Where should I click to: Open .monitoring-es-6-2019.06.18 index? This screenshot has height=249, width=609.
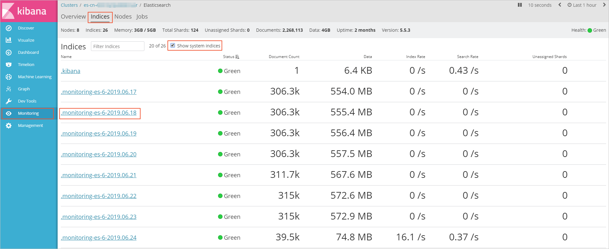(x=99, y=112)
